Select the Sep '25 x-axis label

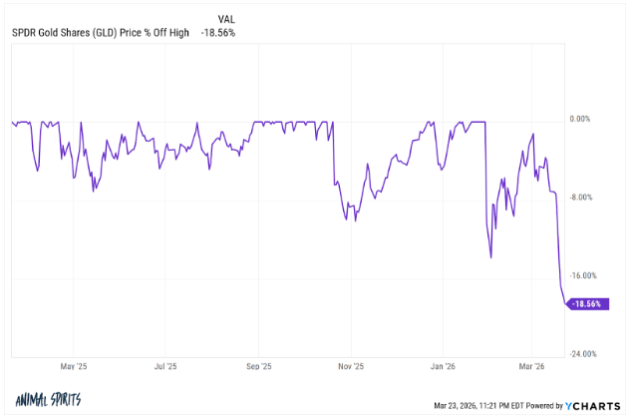(x=259, y=366)
